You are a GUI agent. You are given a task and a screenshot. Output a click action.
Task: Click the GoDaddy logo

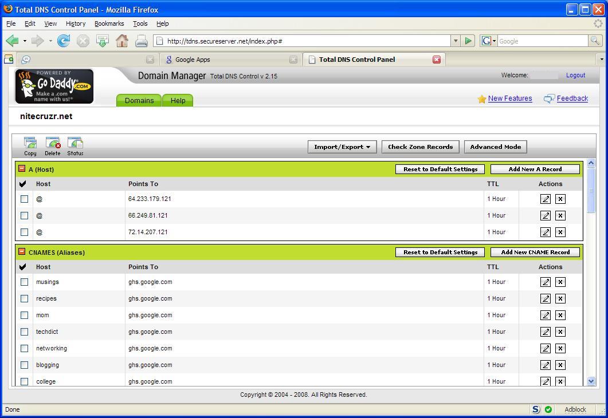(54, 86)
